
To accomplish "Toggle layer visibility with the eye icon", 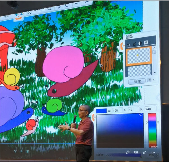I will (129, 45).
